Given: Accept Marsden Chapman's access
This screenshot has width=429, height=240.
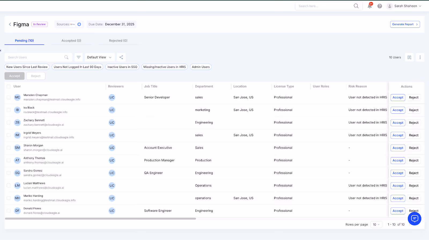Looking at the screenshot, I should (398, 98).
